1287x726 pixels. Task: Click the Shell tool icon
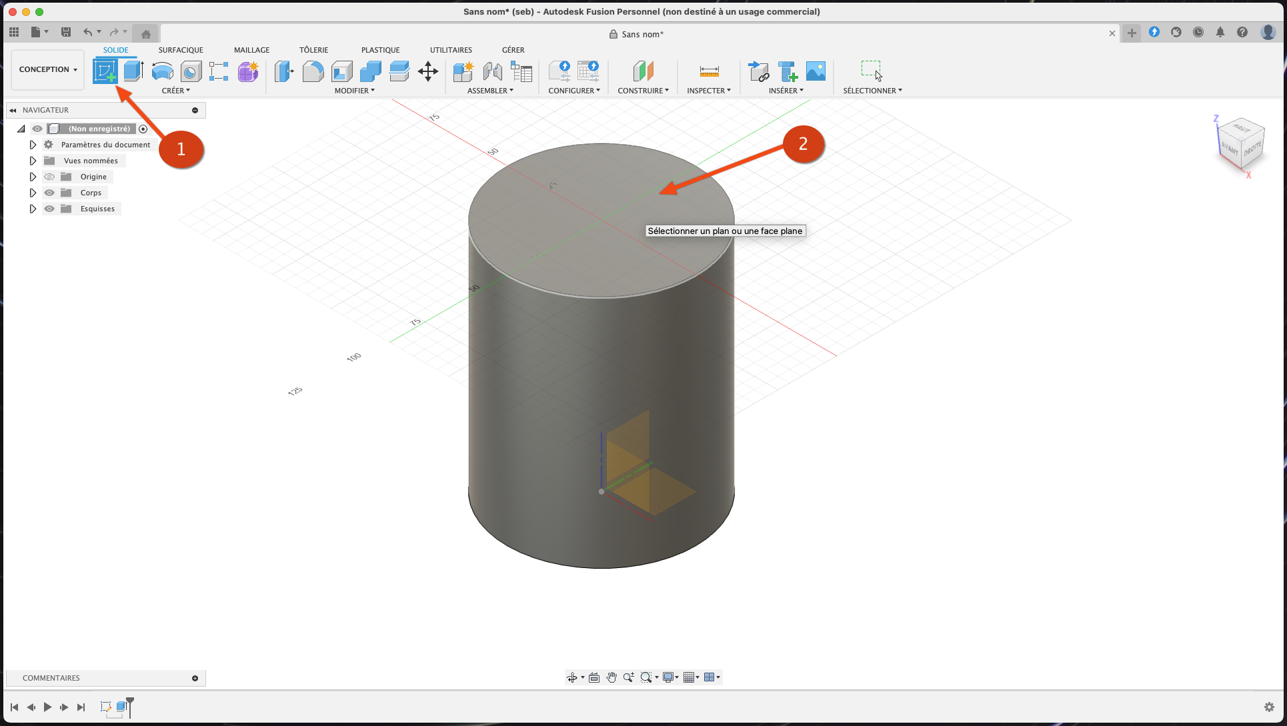tap(341, 71)
